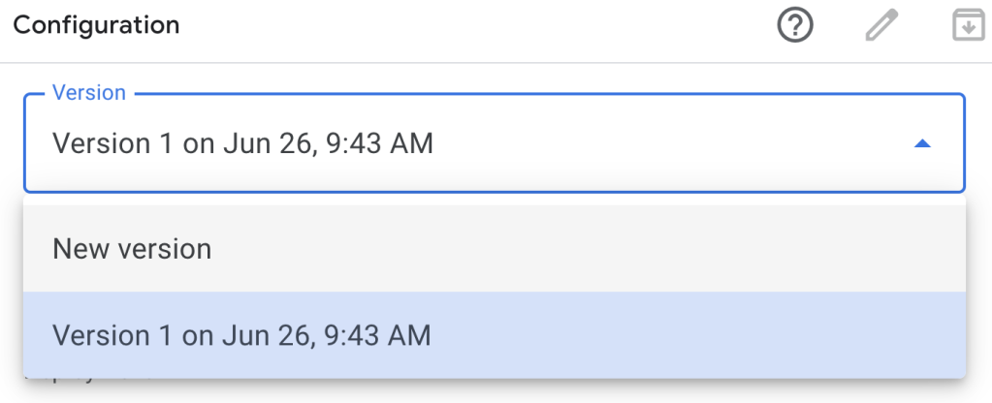Screen dimensions: 992x403
Task: Archive this configuration via the box icon
Action: tap(969, 26)
